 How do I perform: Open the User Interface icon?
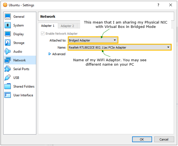tap(8, 95)
